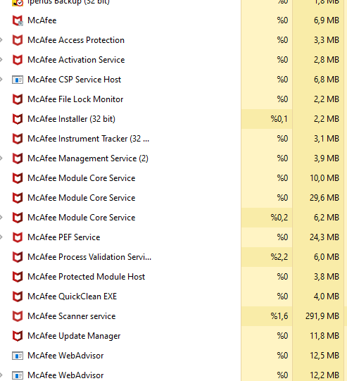Viewport: 347px width, 381px height.
Task: Select 'McAfee Management Service (2)' process name
Action: pos(88,158)
